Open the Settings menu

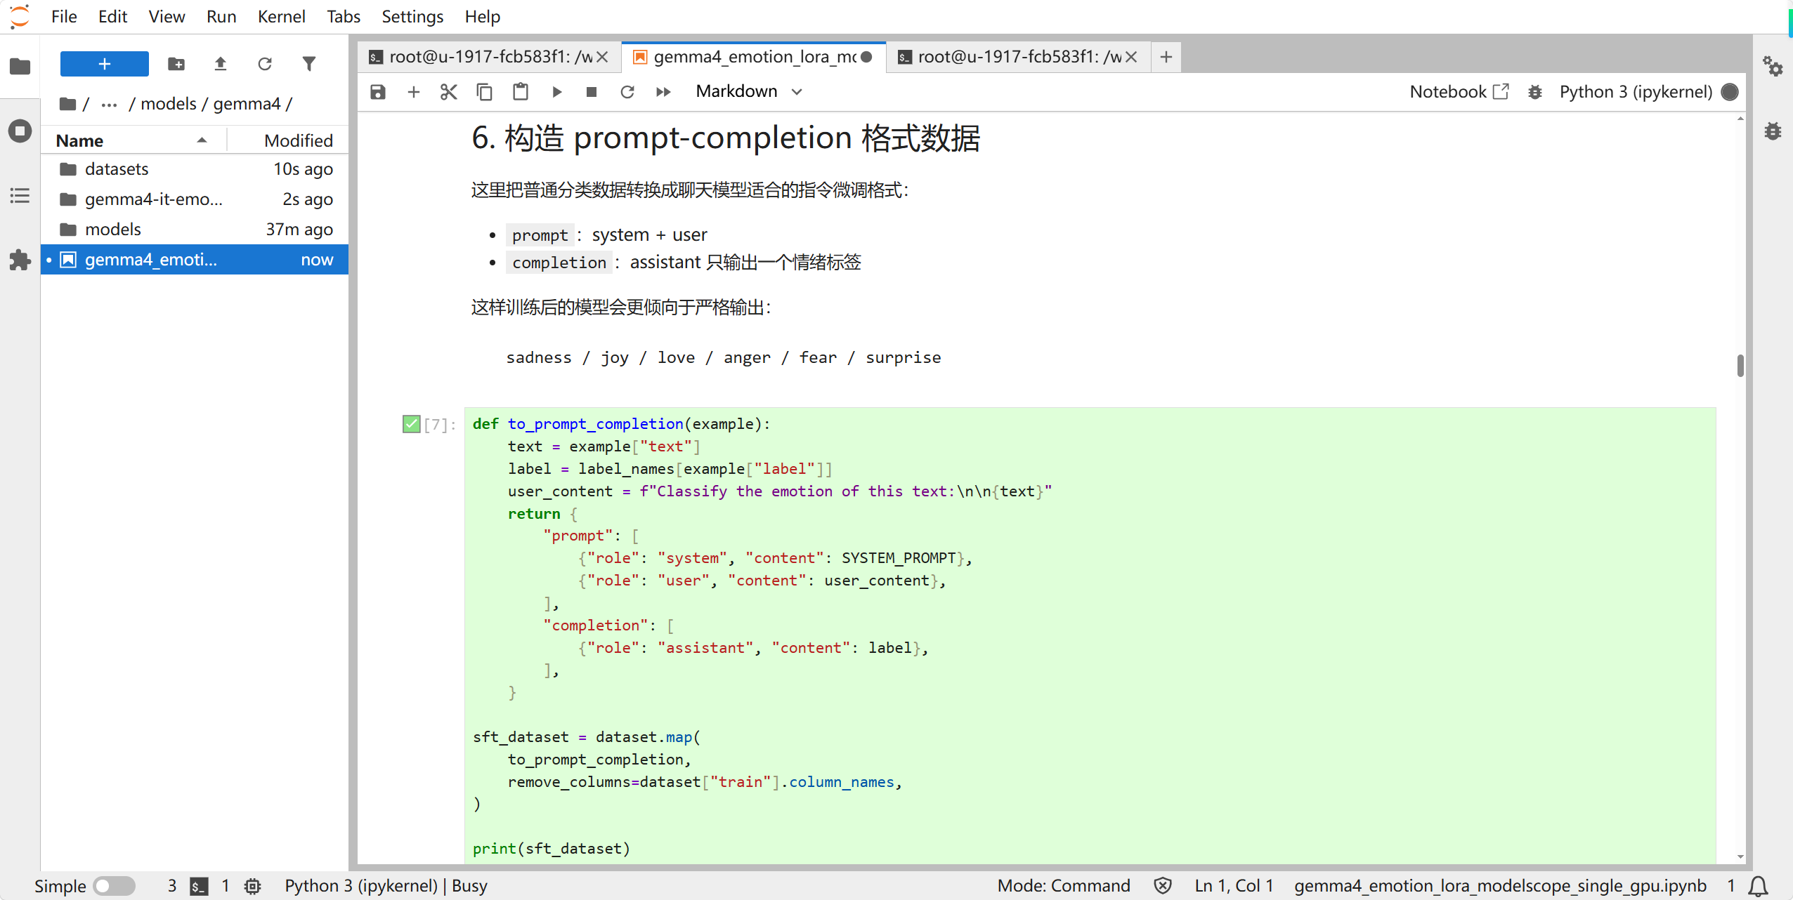[412, 16]
